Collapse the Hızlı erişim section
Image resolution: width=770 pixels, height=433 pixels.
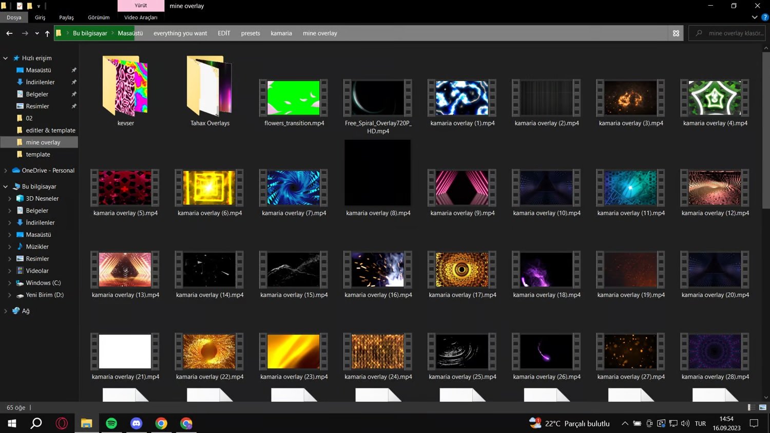click(x=6, y=59)
